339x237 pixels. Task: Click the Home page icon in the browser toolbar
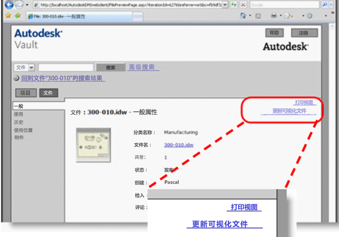243,15
